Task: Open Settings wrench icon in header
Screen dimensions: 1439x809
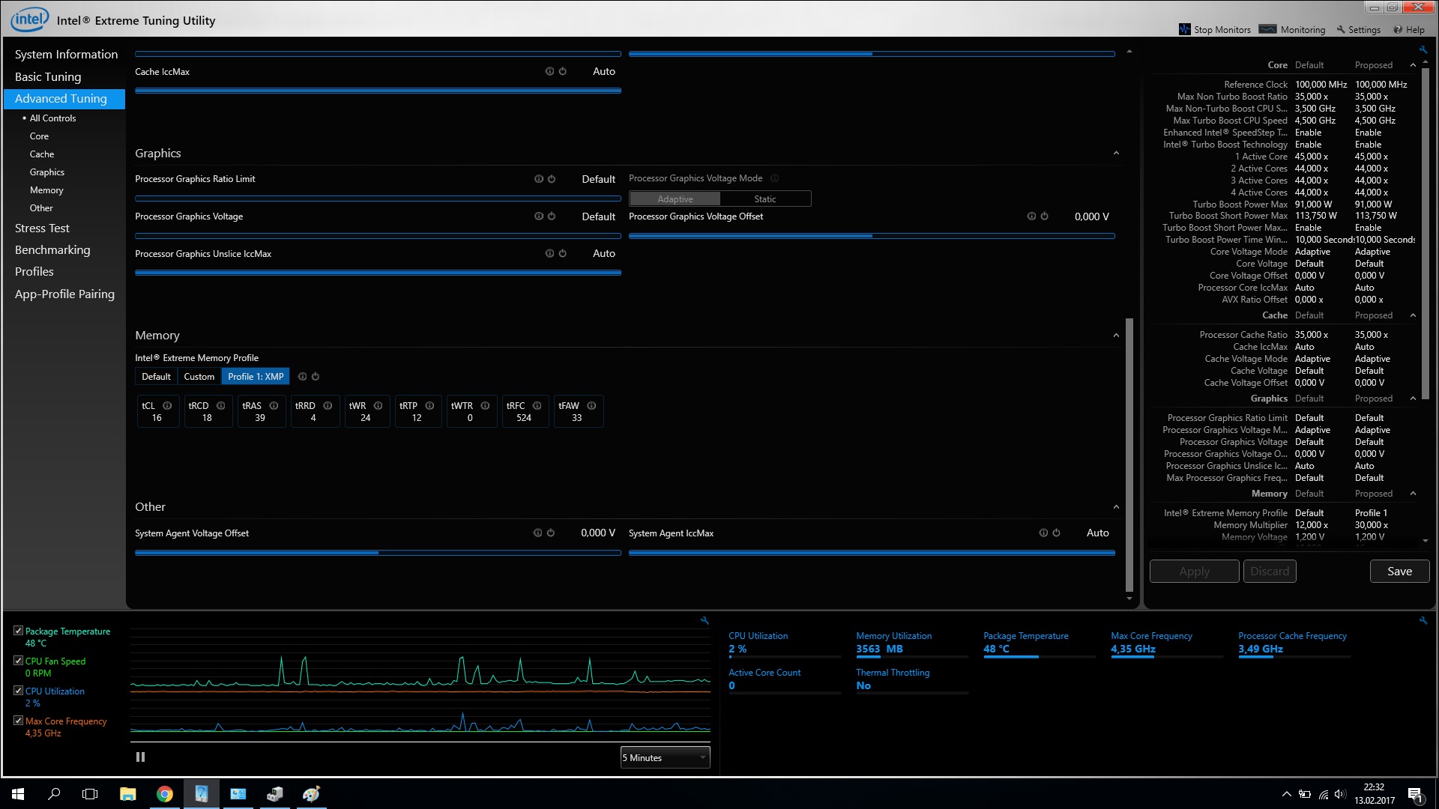Action: (x=1341, y=30)
